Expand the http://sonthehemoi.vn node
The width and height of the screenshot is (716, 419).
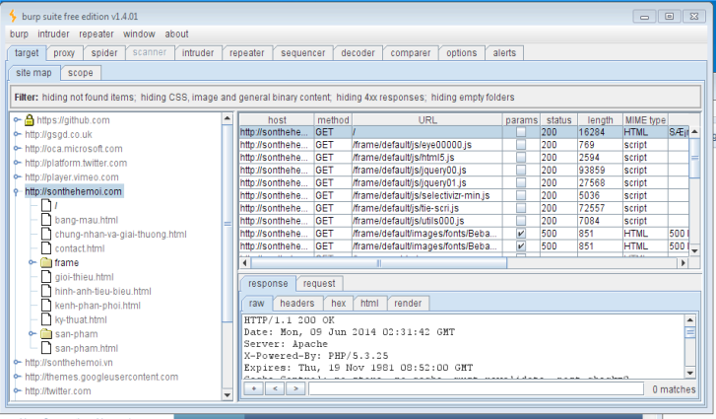[x=17, y=363]
